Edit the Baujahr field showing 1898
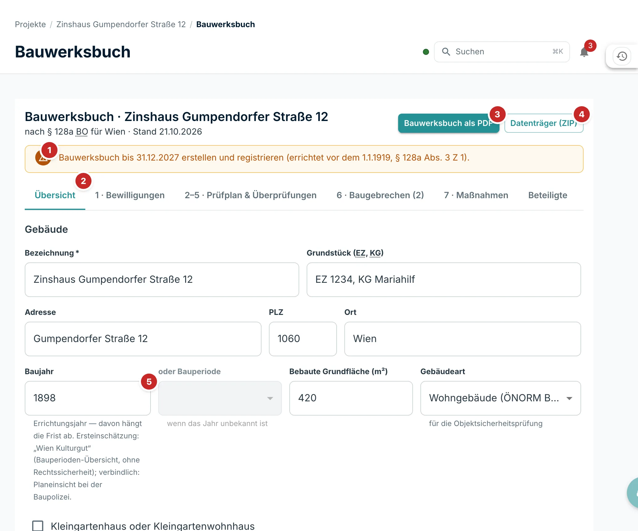Viewport: 638px width, 531px height. click(x=87, y=398)
